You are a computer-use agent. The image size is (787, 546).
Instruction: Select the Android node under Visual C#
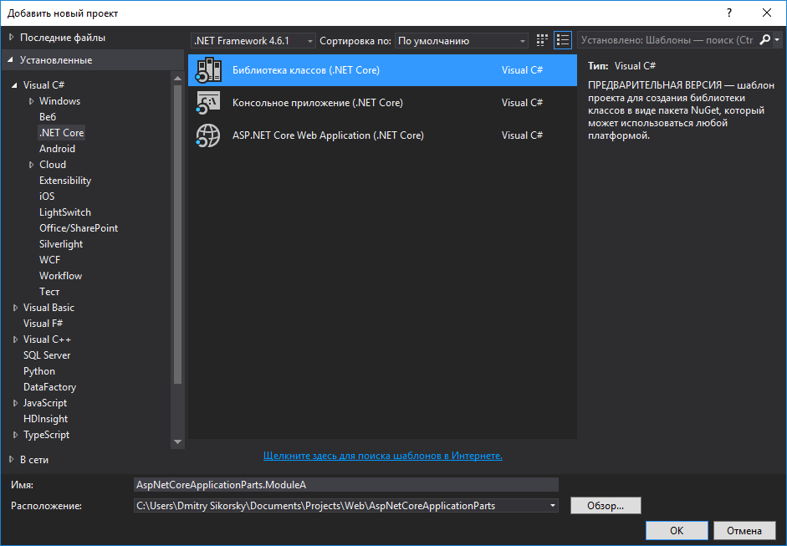[x=57, y=148]
